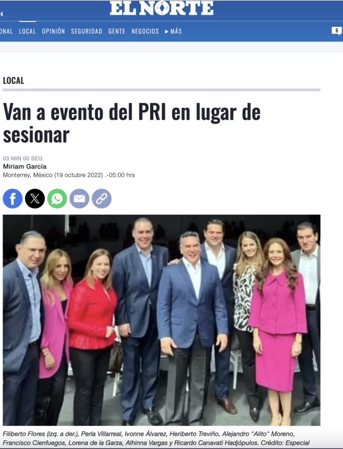Open the Local section tab

28,31
